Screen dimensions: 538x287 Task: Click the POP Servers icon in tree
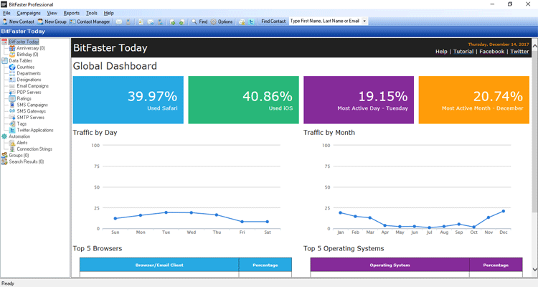coord(12,92)
